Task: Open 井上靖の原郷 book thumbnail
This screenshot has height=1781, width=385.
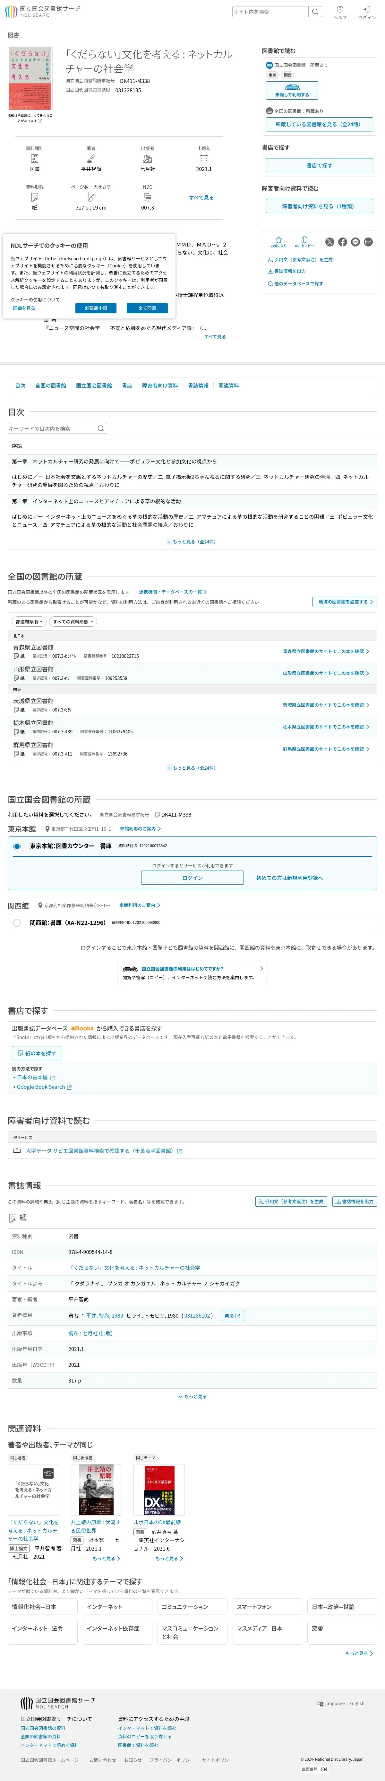Action: click(x=97, y=1490)
